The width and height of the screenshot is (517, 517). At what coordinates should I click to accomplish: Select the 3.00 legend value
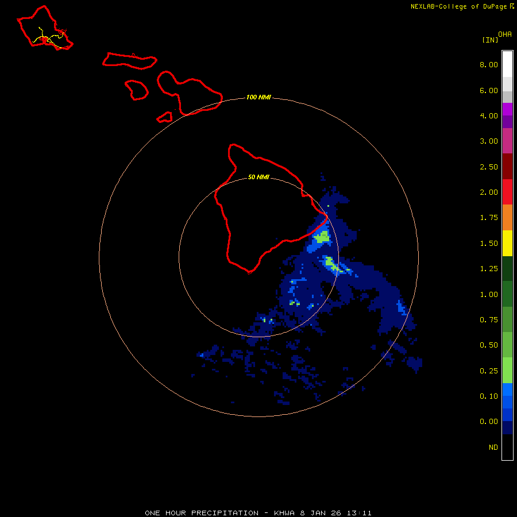click(489, 141)
